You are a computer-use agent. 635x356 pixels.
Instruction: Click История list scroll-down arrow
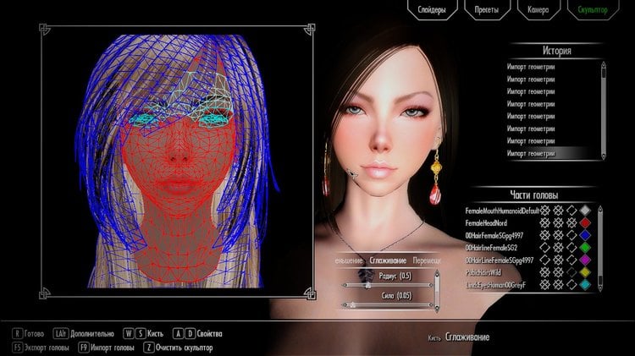[x=604, y=156]
